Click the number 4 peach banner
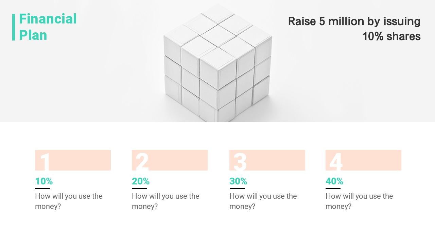 tap(363, 160)
